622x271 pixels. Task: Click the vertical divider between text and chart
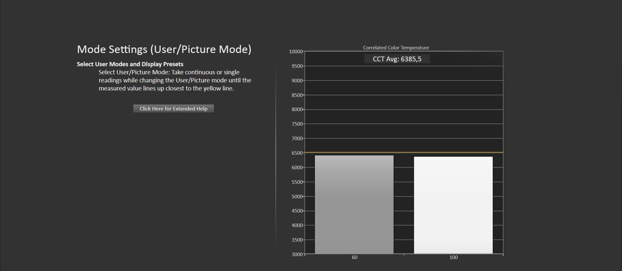click(x=276, y=157)
